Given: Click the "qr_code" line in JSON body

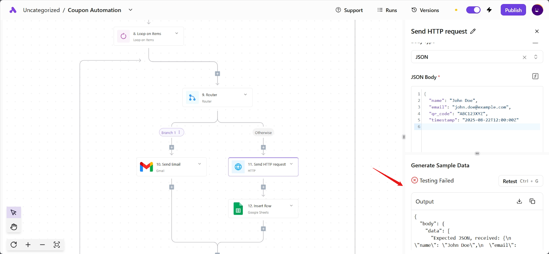Looking at the screenshot, I should [458, 113].
